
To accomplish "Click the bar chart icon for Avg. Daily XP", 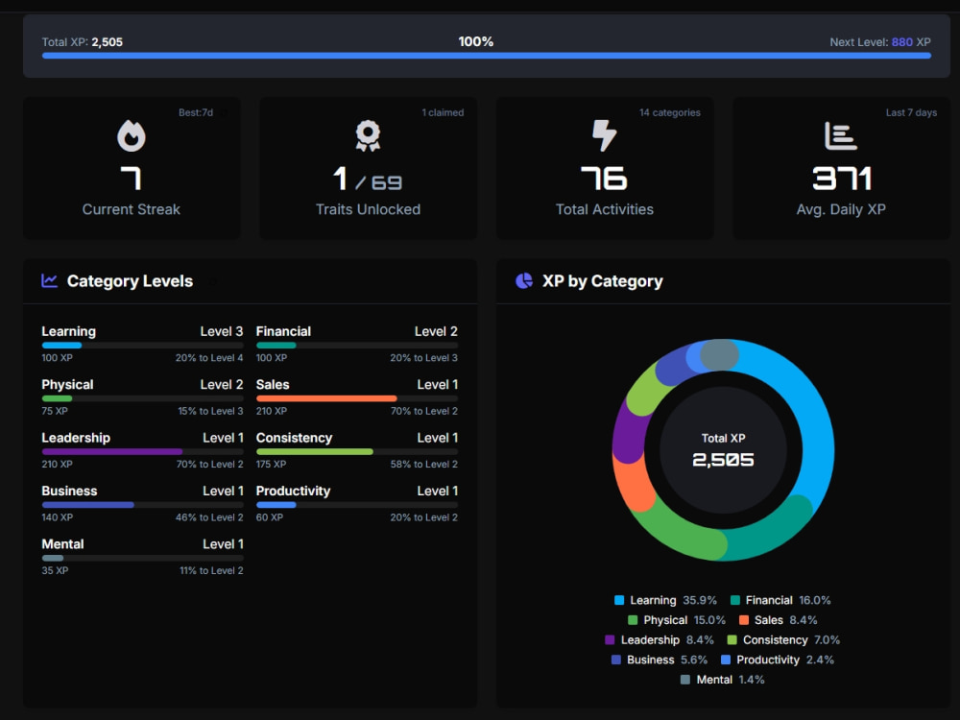I will (x=841, y=136).
